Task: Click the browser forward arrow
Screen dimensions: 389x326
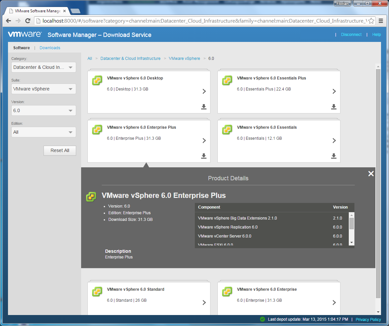Action: coord(18,21)
